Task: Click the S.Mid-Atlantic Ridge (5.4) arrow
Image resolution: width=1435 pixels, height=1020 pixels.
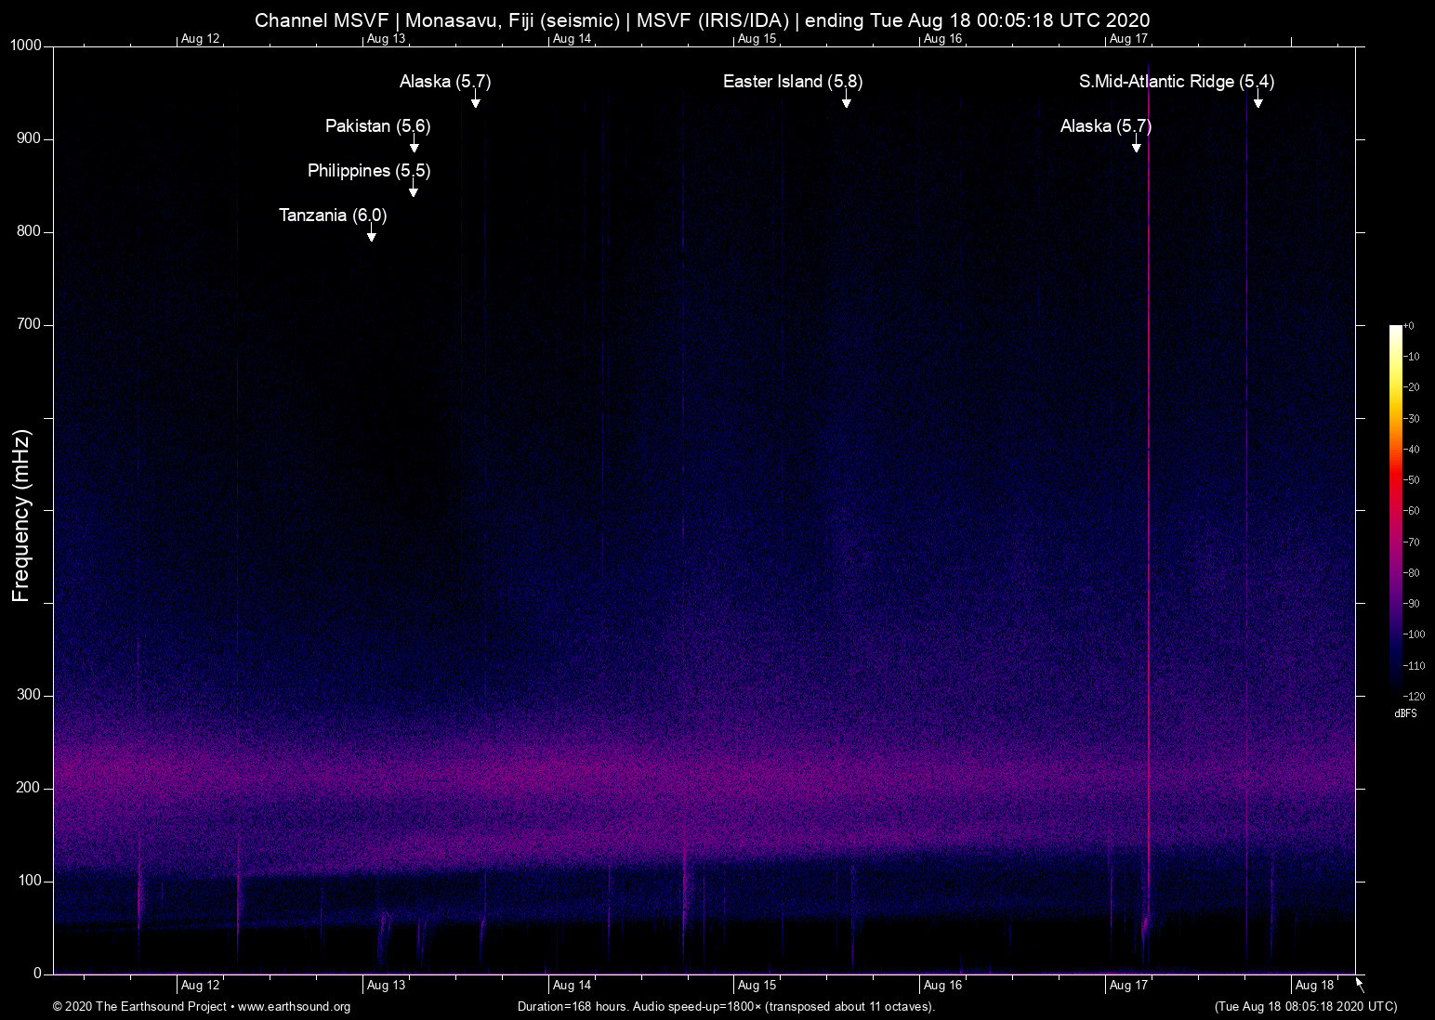Action: (x=1257, y=102)
